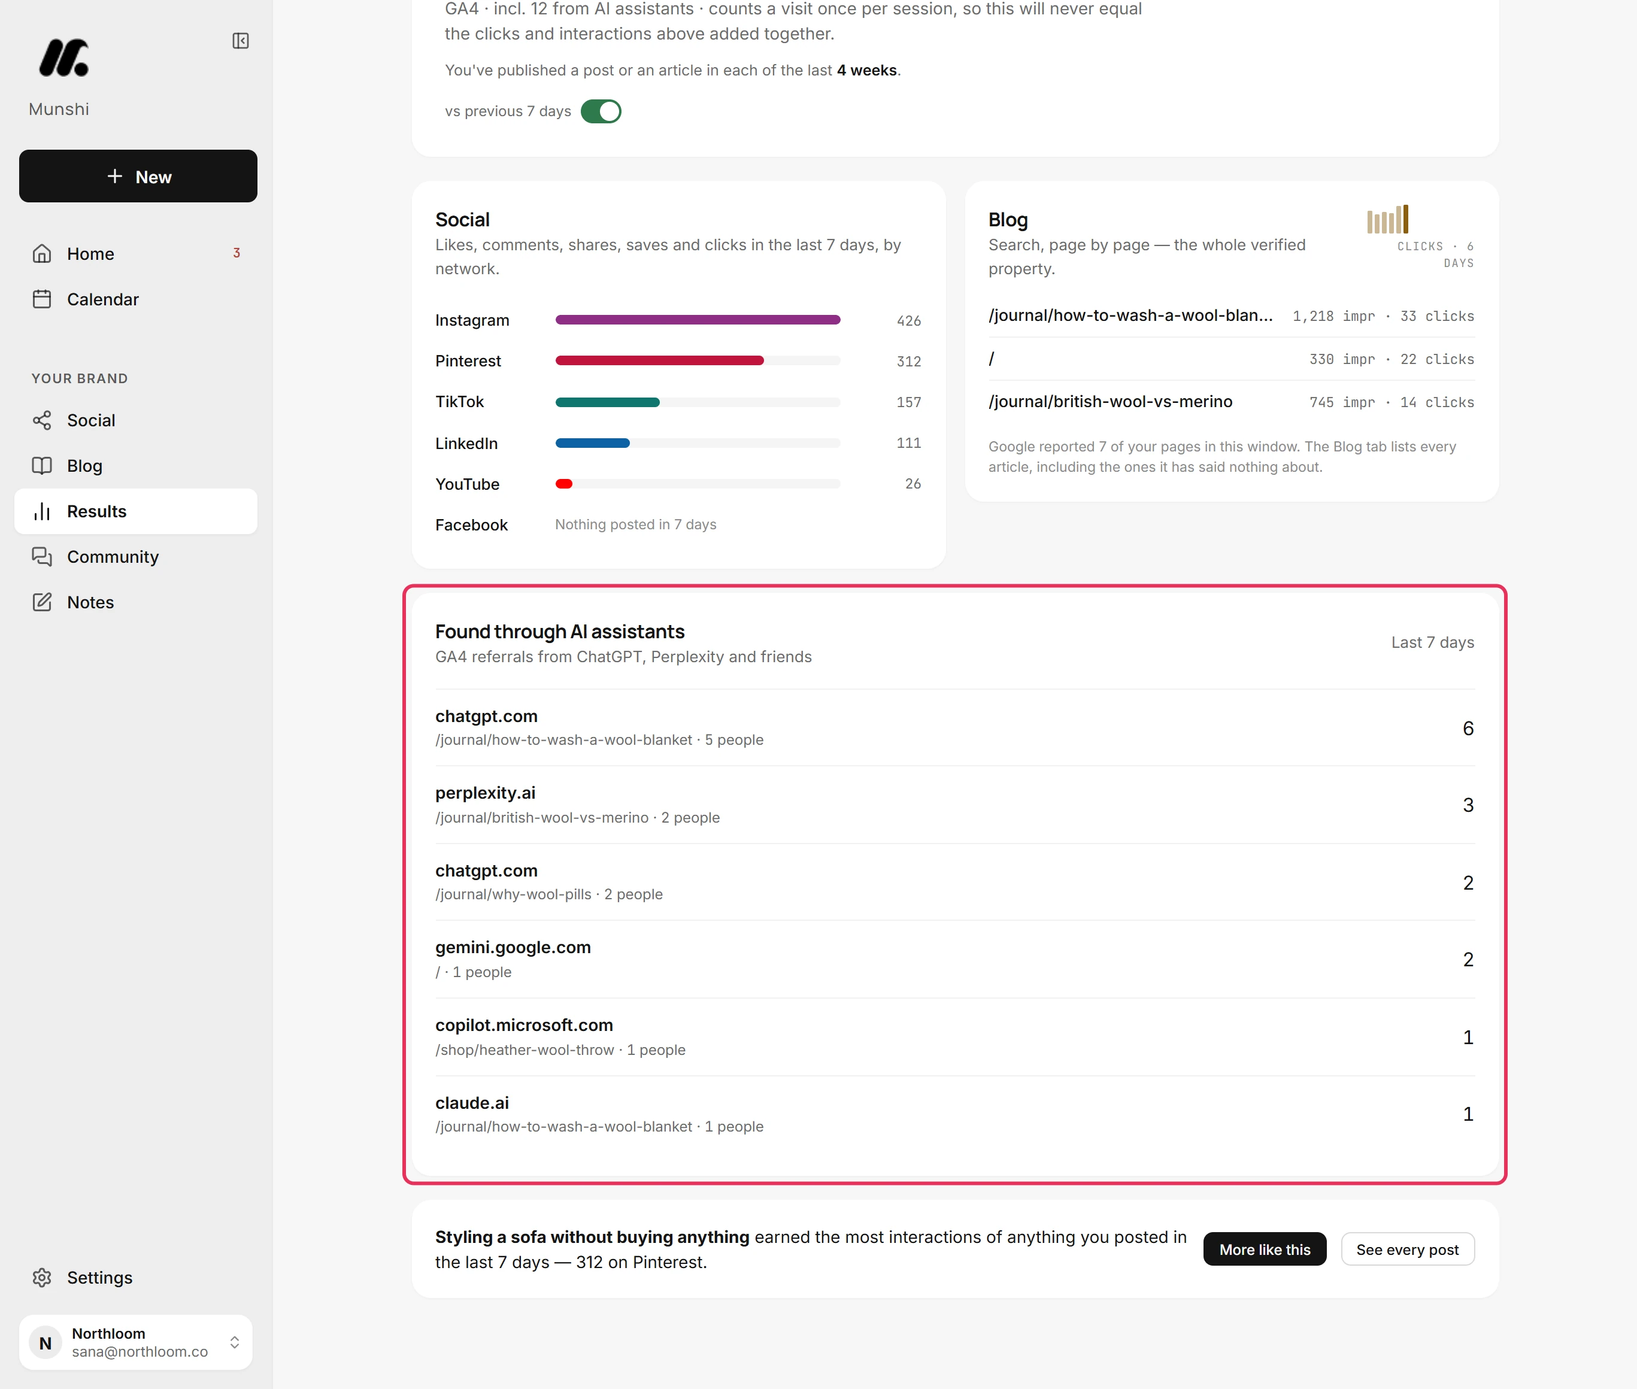Click the bold "4 weeks" text
The width and height of the screenshot is (1637, 1389).
pos(867,70)
